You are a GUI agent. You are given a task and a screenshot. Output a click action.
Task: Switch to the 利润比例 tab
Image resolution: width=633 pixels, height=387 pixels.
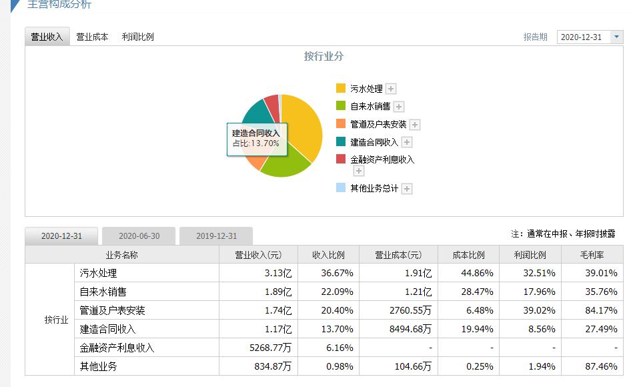138,37
